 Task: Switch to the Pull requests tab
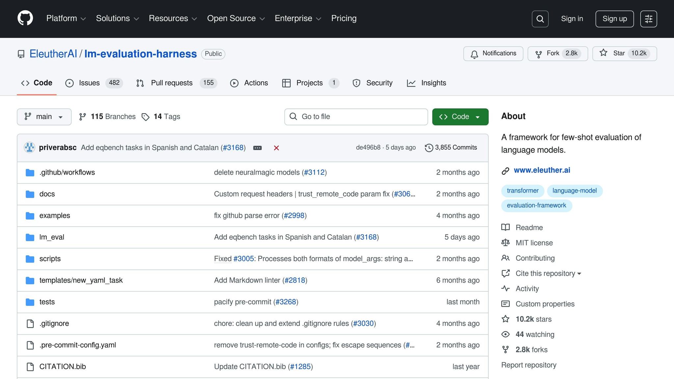(x=171, y=83)
